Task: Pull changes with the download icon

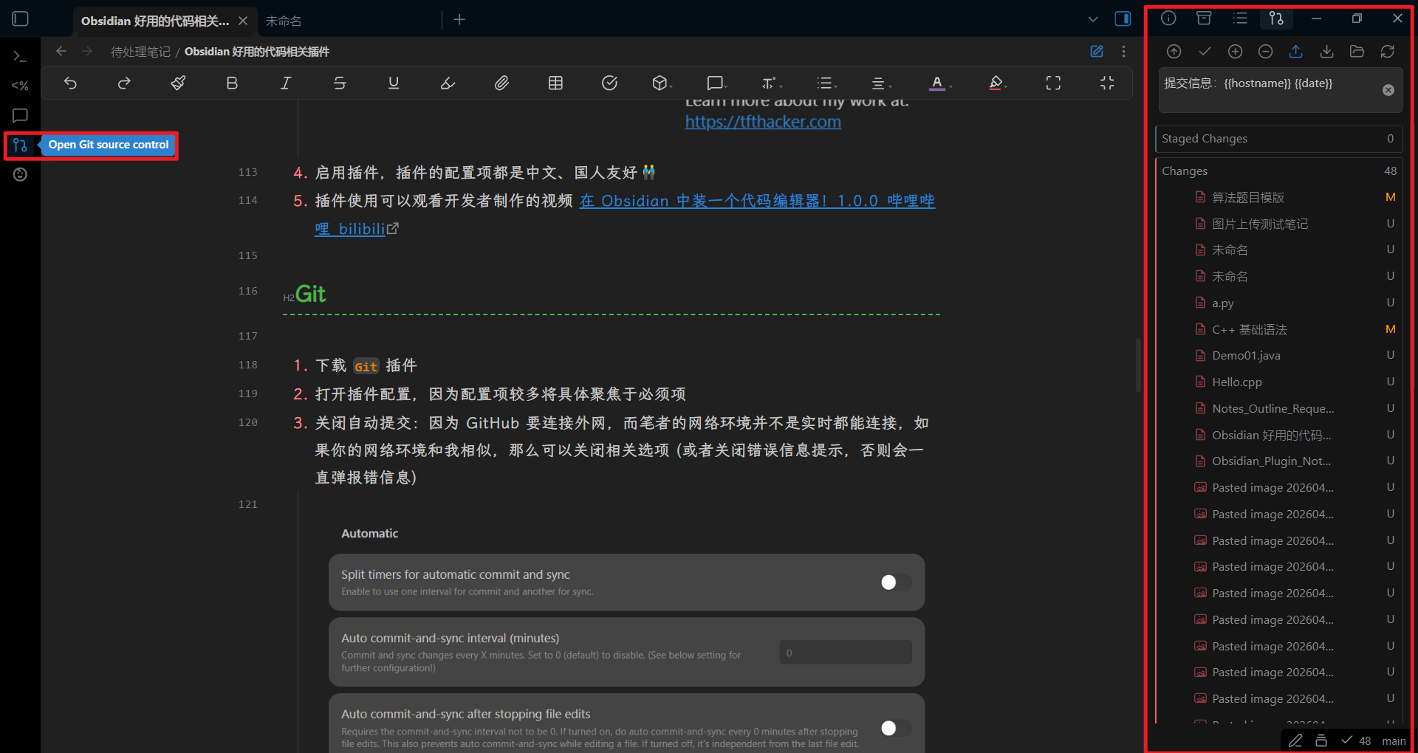Action: pyautogui.click(x=1326, y=51)
